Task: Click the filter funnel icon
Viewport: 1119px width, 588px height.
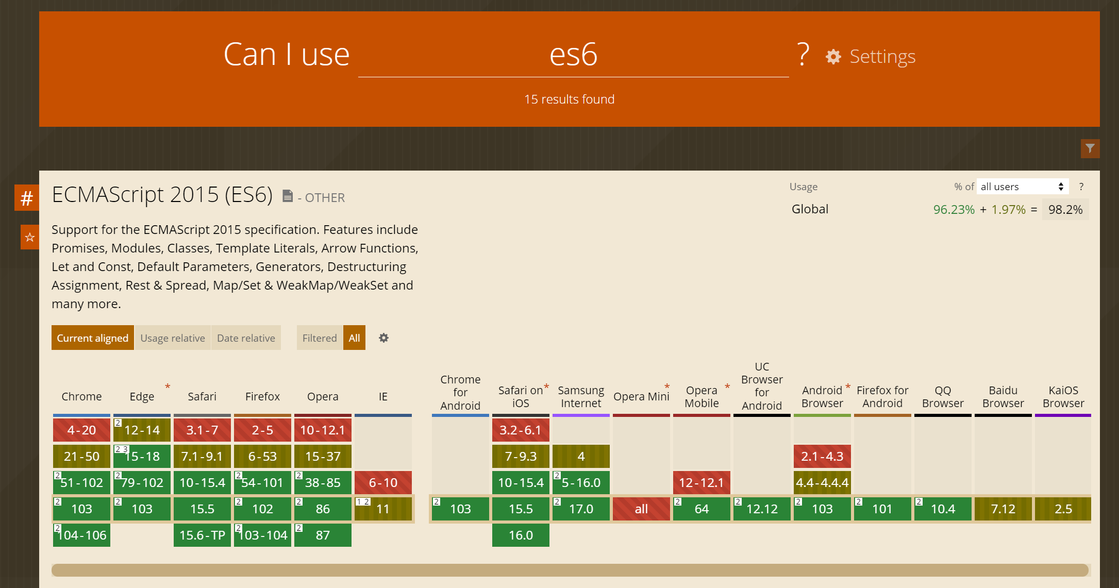Action: [1090, 148]
